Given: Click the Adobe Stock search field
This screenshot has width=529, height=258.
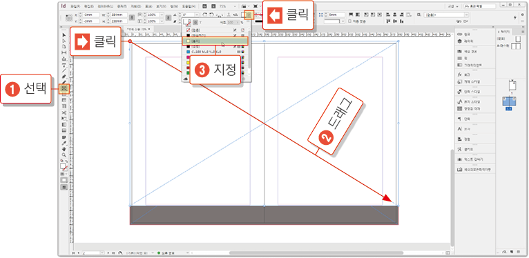Looking at the screenshot, I should coord(479,6).
